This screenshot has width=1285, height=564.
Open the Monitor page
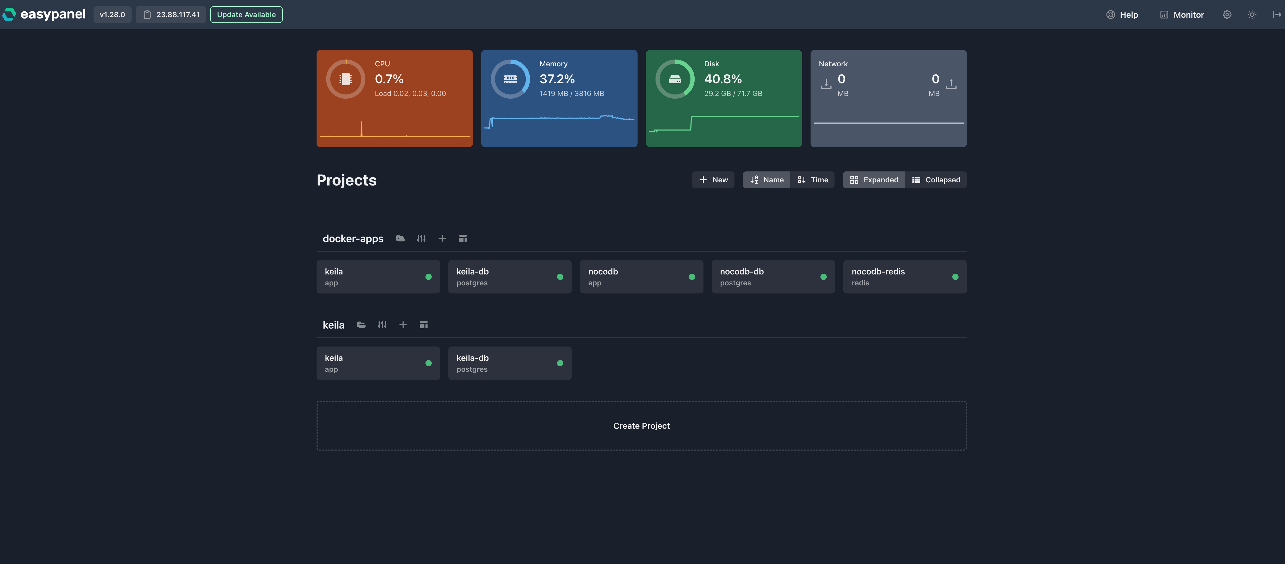tap(1181, 15)
